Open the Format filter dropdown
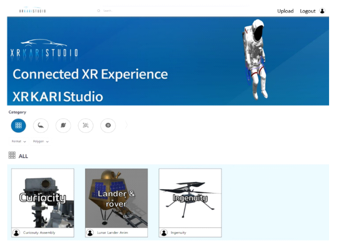The height and width of the screenshot is (249, 338). (19, 141)
